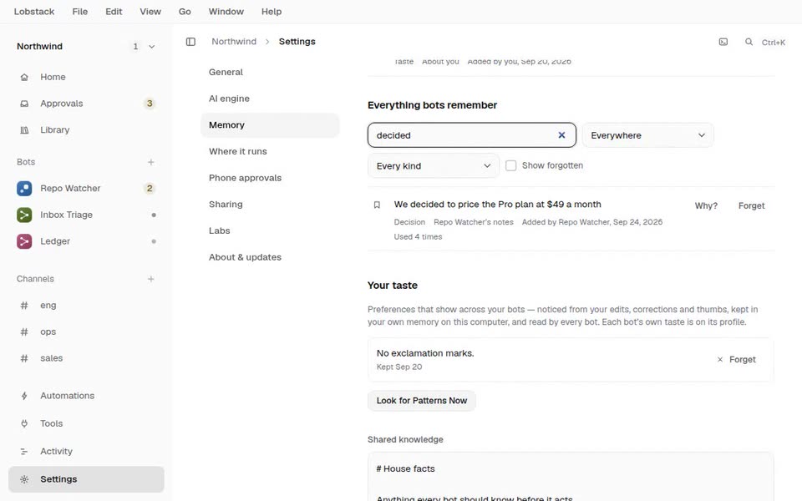Open the Every kind filter dropdown
802x501 pixels.
click(434, 166)
